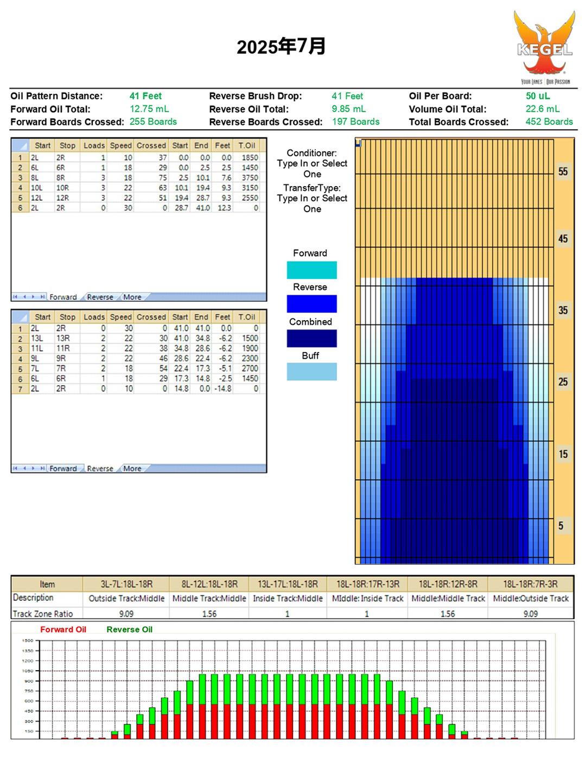Click the 2025年7月 page title

click(x=281, y=46)
